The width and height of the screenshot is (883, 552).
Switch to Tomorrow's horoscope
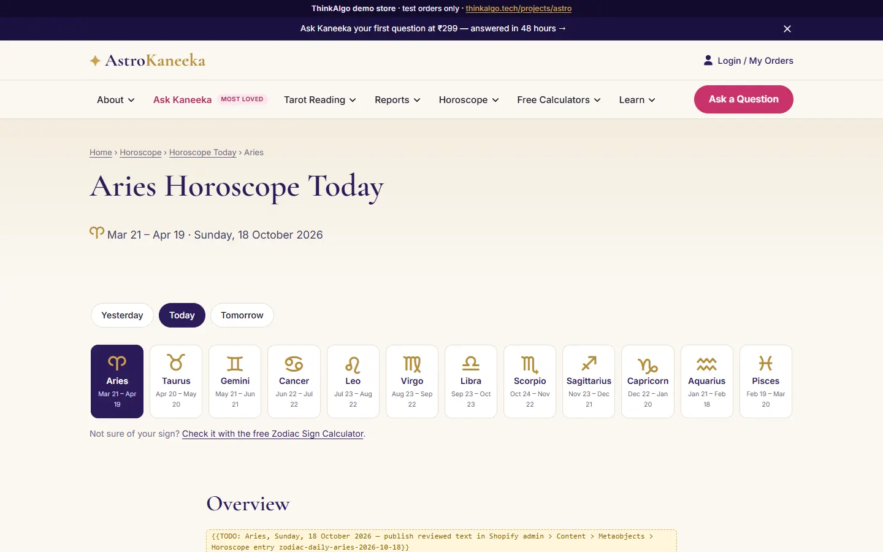(x=242, y=315)
